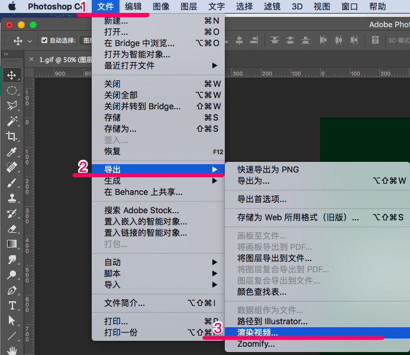Image resolution: width=410 pixels, height=355 pixels.
Task: Select the Eyedropper tool
Action: pos(12,152)
